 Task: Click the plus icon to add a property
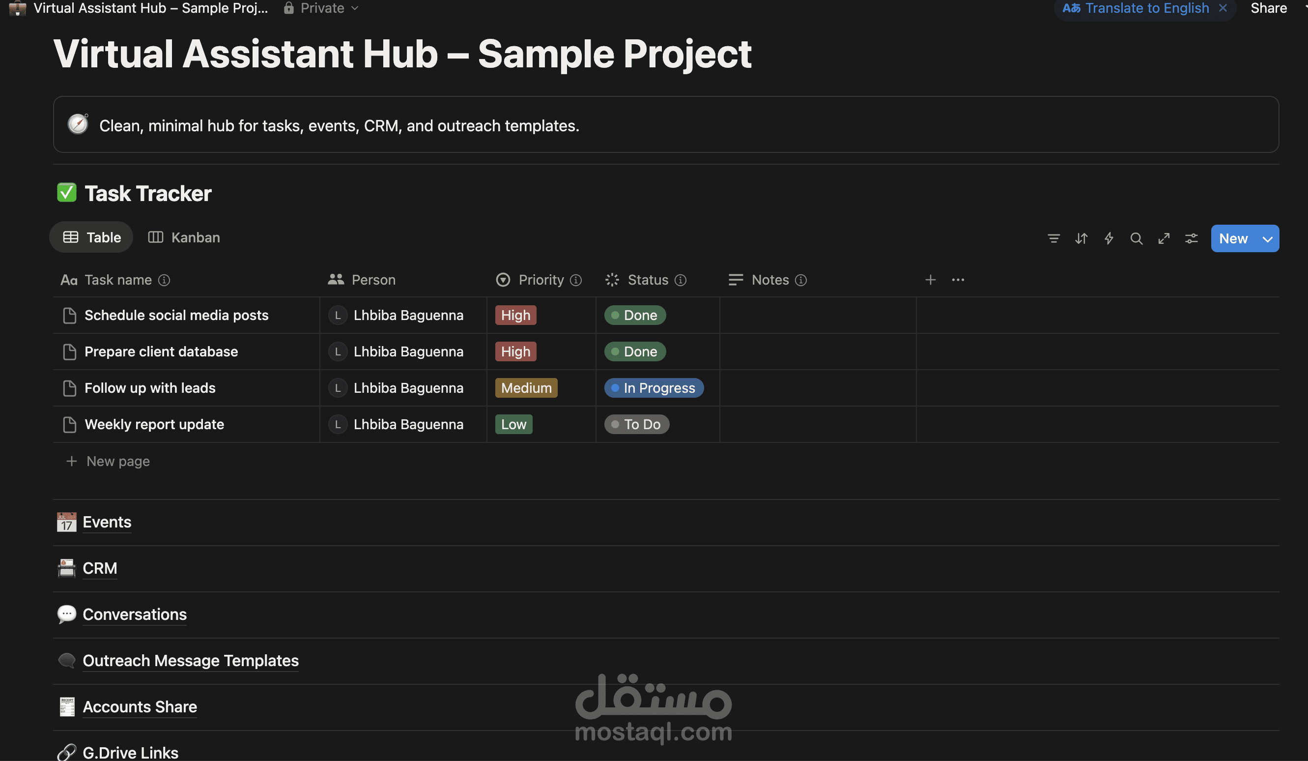click(931, 279)
